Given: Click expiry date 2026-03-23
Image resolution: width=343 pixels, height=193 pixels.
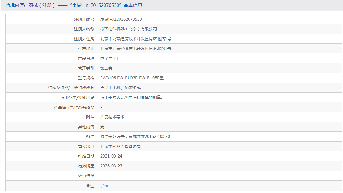Looking at the screenshot, I should [111, 166].
